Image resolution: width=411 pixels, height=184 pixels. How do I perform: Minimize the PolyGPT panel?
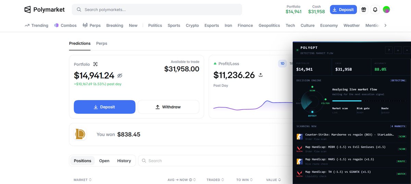click(x=407, y=50)
